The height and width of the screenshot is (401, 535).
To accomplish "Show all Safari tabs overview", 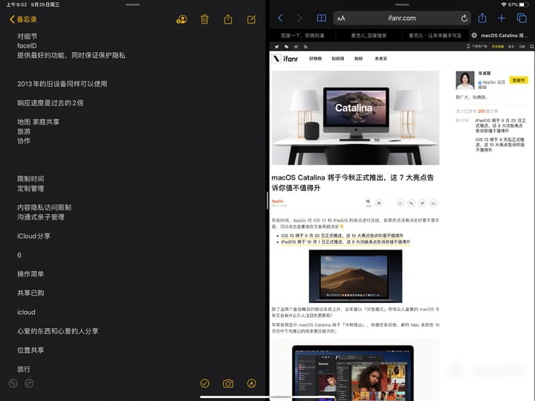I will tap(522, 18).
